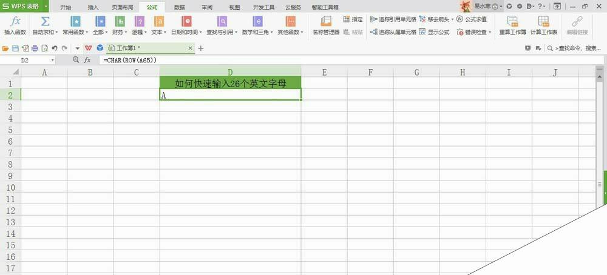Switch to the 审阅 (Review) tab
The width and height of the screenshot is (607, 275).
(x=207, y=7)
